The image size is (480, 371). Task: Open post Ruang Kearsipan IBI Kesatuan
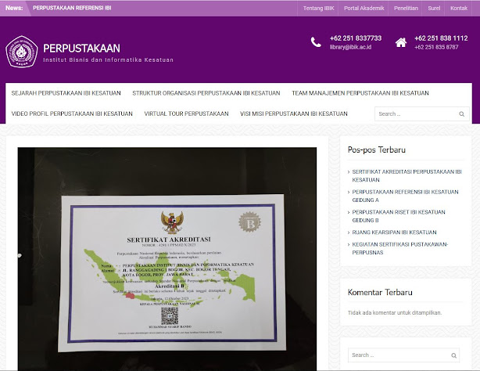coord(394,232)
